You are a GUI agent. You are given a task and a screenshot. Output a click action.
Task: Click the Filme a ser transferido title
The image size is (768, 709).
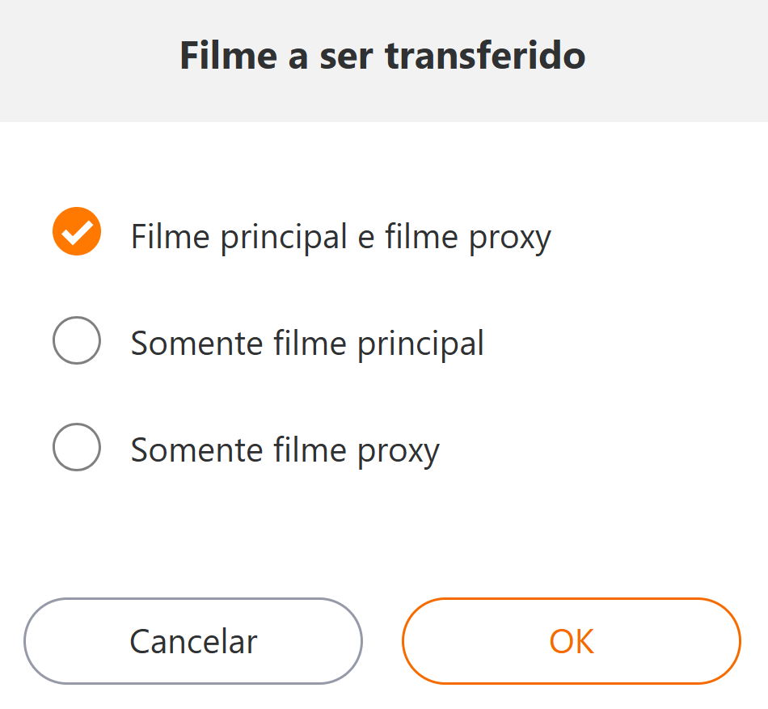pos(382,57)
